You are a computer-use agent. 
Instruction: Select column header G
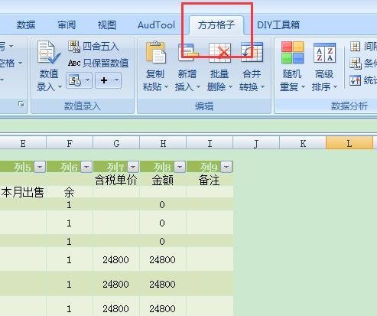coord(116,143)
